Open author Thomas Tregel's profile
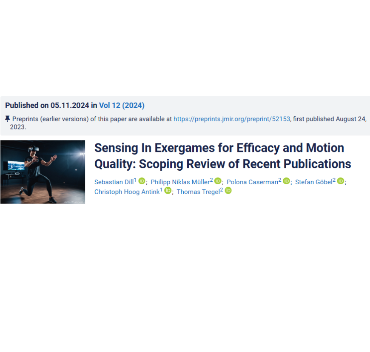The width and height of the screenshot is (370, 352). point(198,192)
